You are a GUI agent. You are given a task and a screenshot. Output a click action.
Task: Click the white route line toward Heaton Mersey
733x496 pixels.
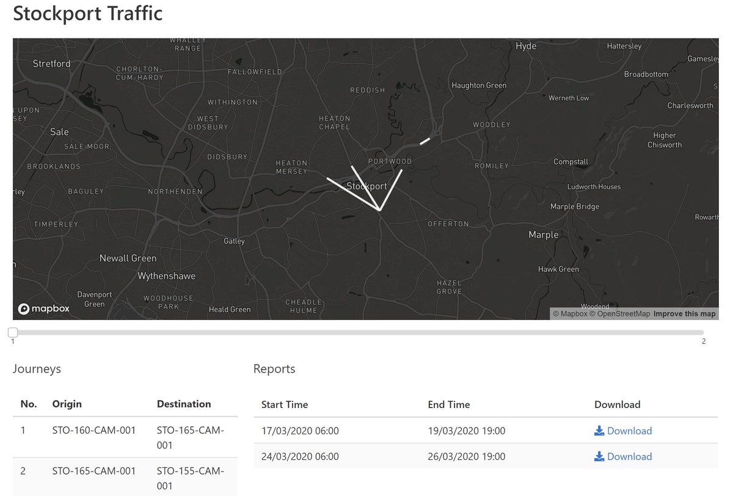click(353, 195)
